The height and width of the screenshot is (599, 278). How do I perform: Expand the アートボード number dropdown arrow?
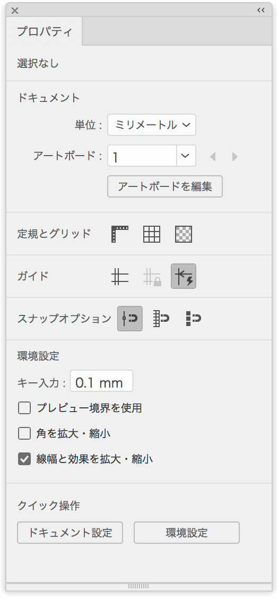click(x=186, y=156)
